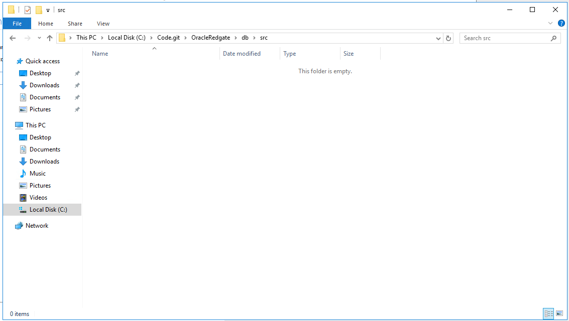Click Code.git in the address path

pyautogui.click(x=168, y=38)
